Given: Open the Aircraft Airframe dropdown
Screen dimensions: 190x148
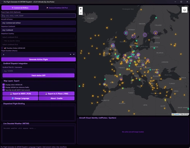Looking at the screenshot, I should click(38, 23).
